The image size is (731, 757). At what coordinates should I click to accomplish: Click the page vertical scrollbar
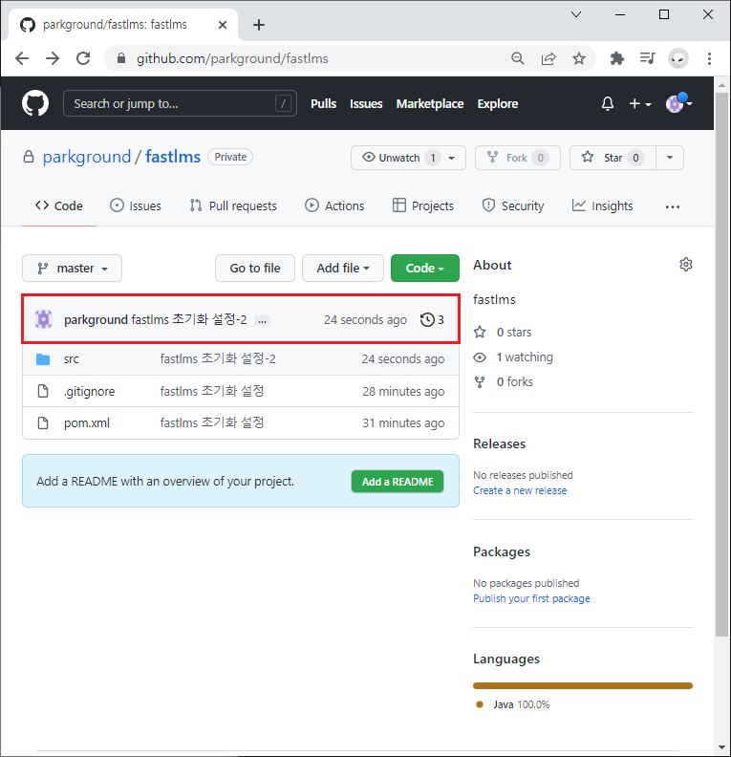[721, 364]
